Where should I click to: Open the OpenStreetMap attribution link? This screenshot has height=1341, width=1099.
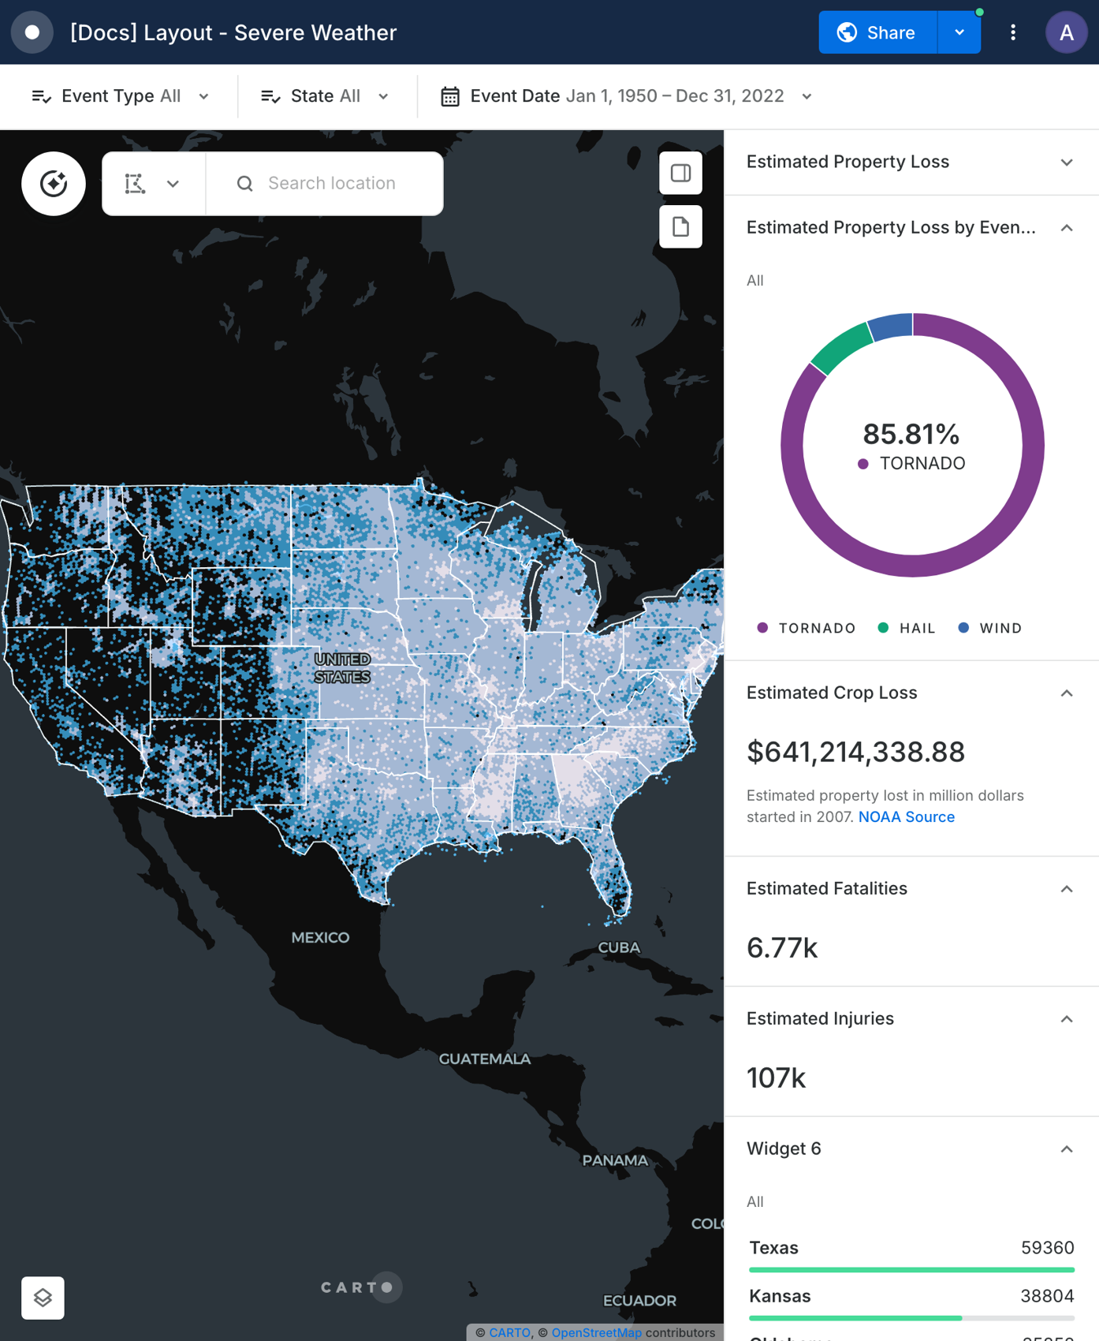pyautogui.click(x=596, y=1332)
